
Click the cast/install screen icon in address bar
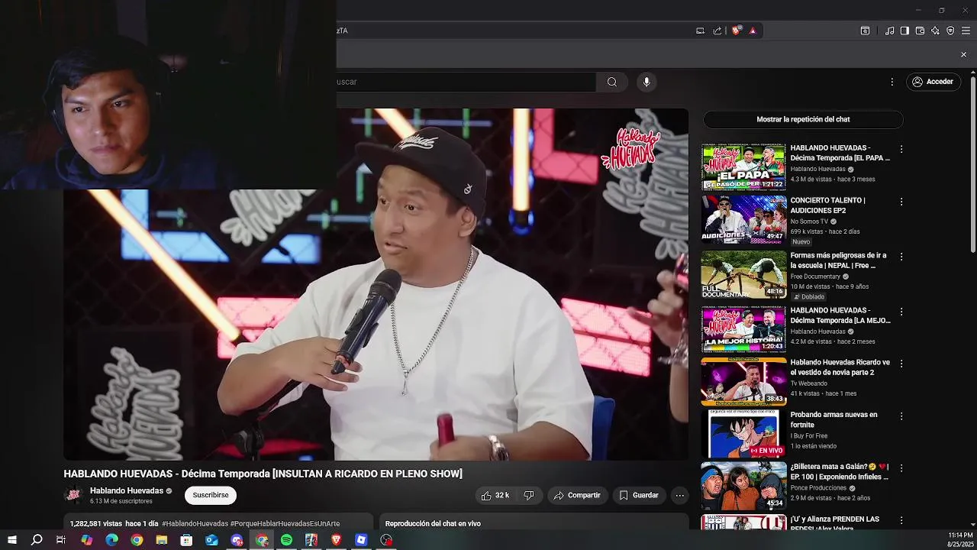click(x=700, y=31)
